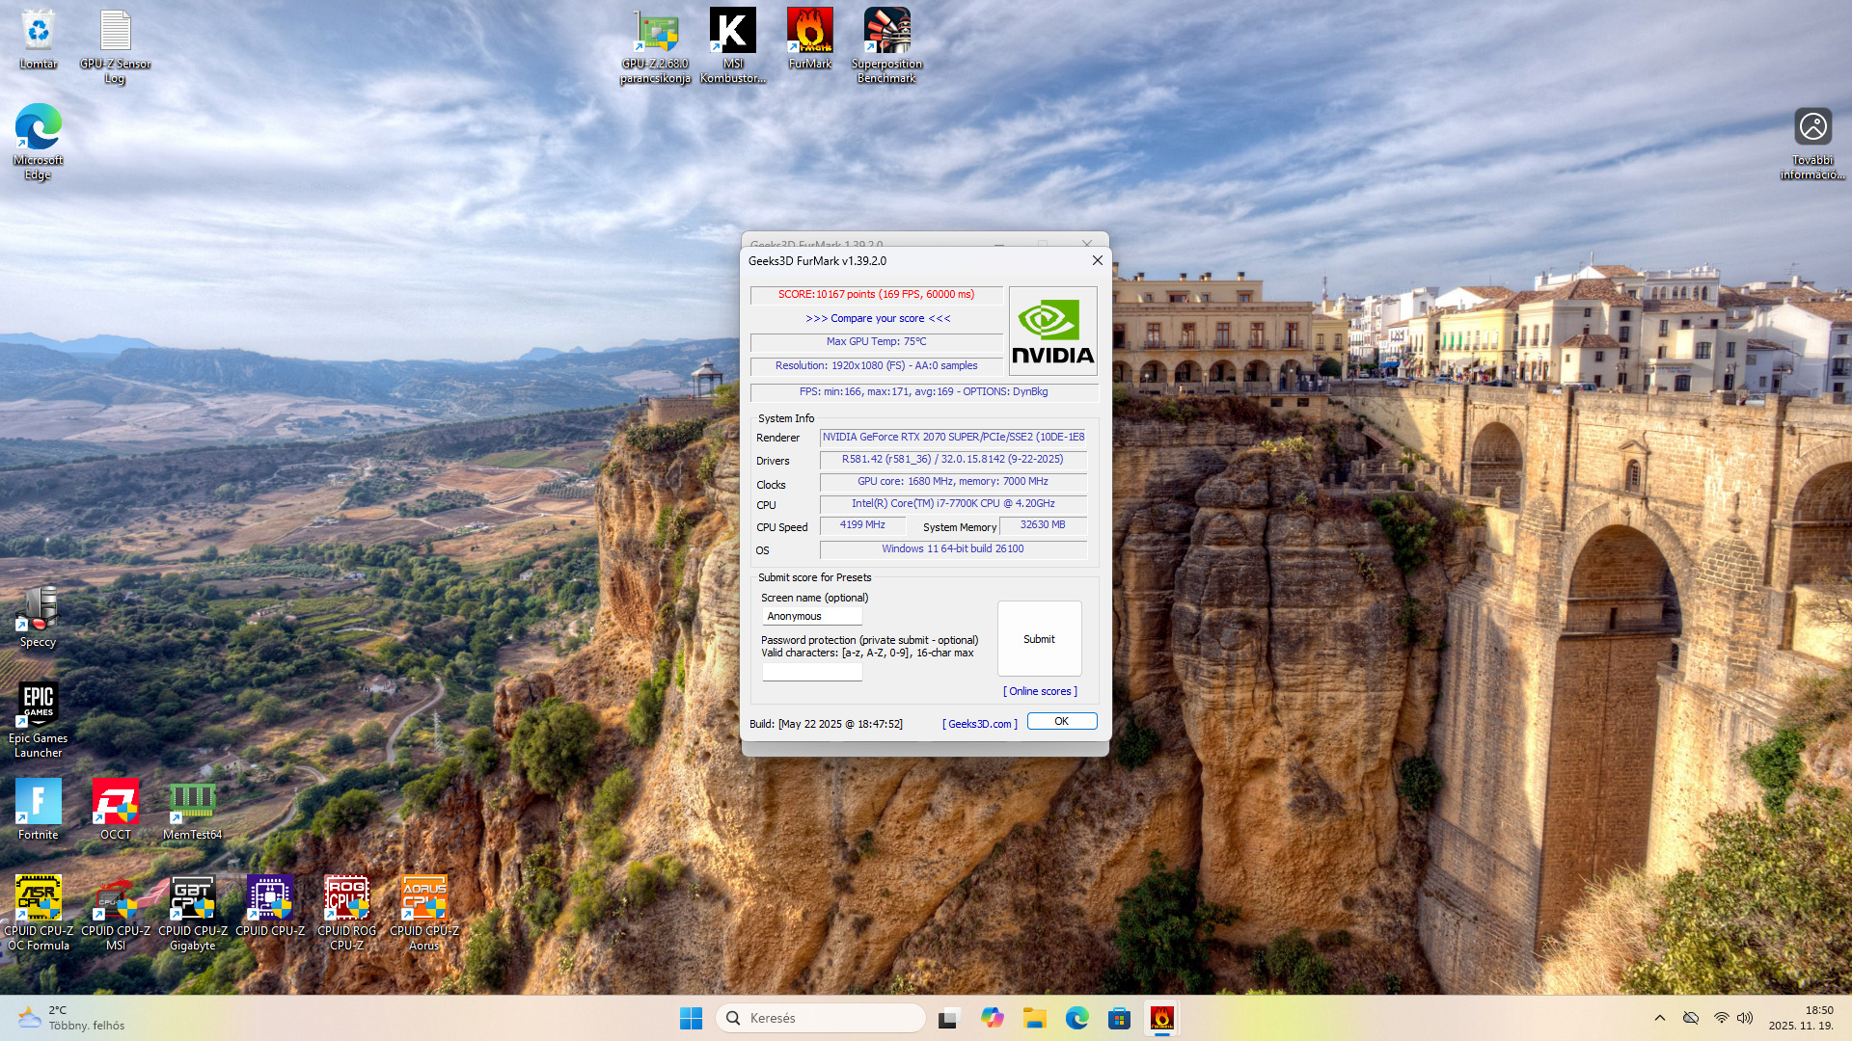
Task: Click the Submit score button
Action: point(1039,639)
